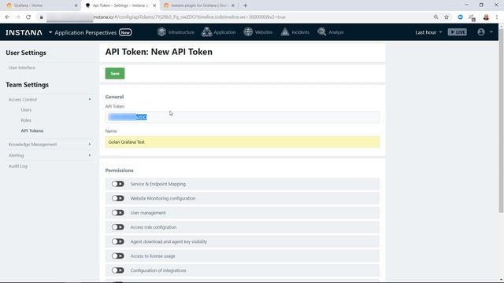Open Roles under Access Control
This screenshot has width=504, height=283.
click(x=26, y=120)
